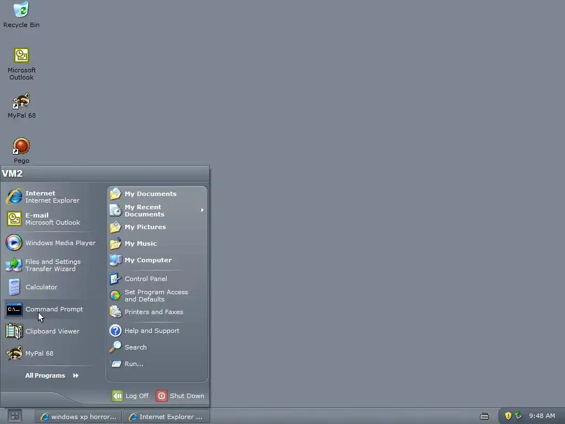565x424 pixels.
Task: Open Pego desktop shortcut
Action: (x=22, y=151)
